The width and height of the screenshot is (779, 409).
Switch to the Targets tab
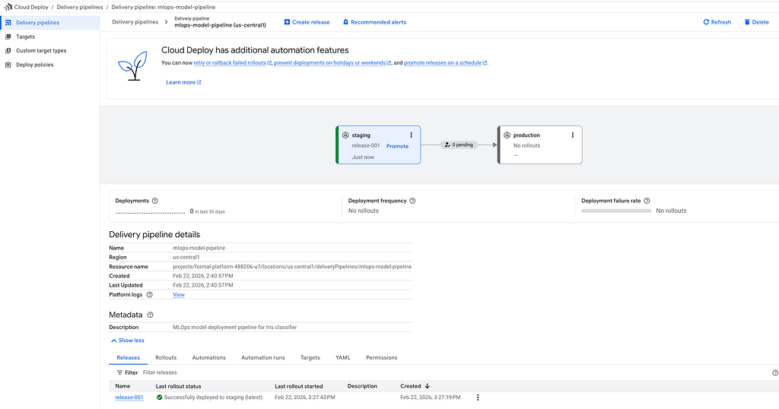[310, 357]
